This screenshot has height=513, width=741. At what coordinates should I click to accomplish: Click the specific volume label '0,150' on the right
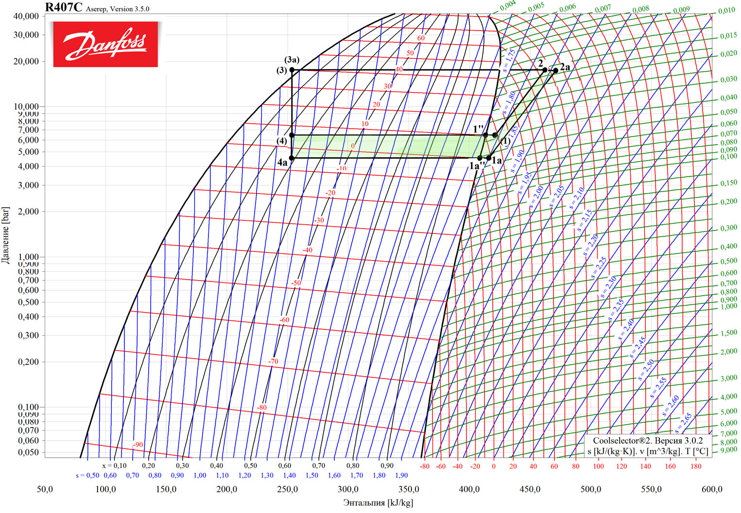[x=728, y=183]
